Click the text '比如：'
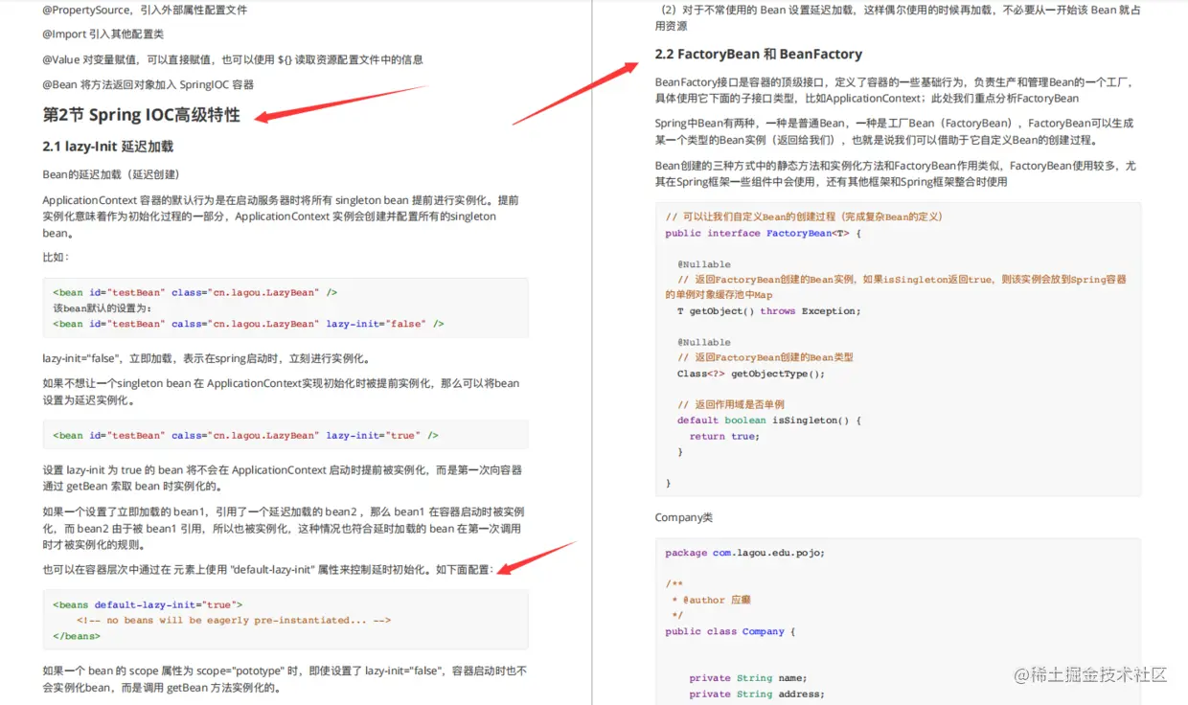 pos(56,258)
